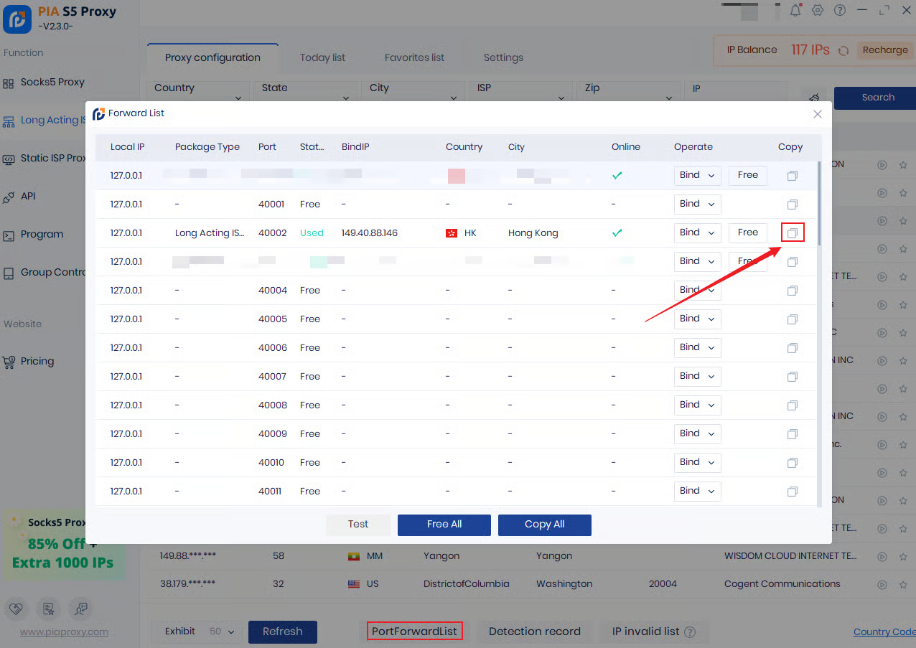The width and height of the screenshot is (916, 648).
Task: Open settings gear icon in title bar
Action: (x=818, y=10)
